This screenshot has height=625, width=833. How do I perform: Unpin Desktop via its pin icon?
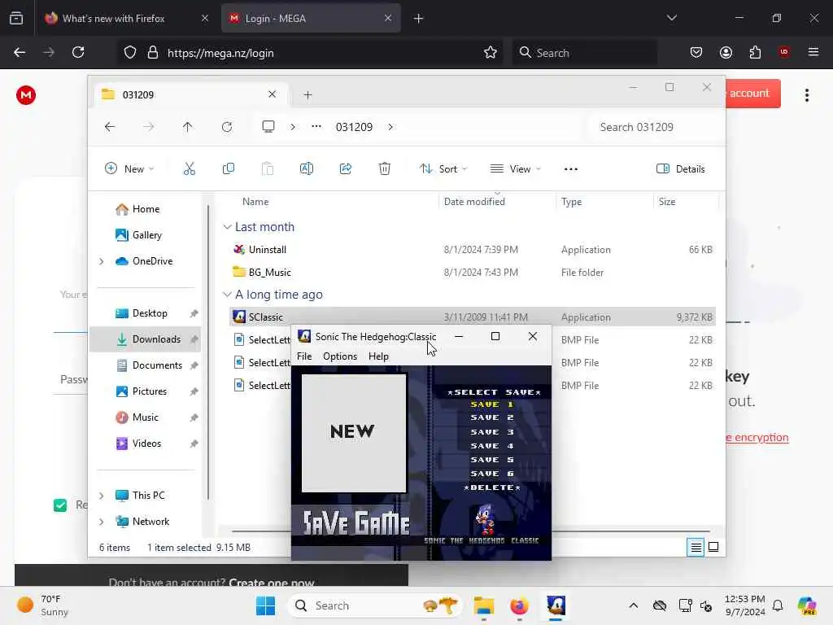194,313
